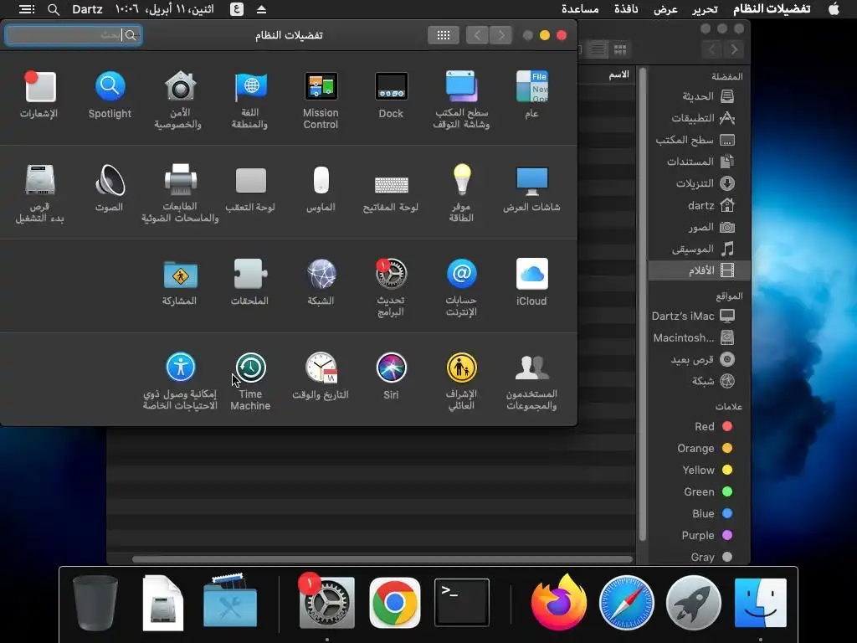Viewport: 857px width, 643px height.
Task: Select dartz home folder in Finder sidebar
Action: pos(700,206)
